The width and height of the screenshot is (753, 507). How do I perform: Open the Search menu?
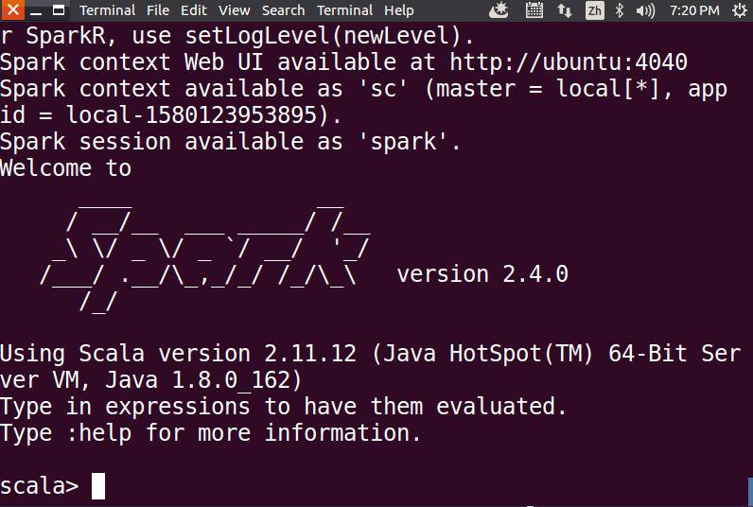(284, 10)
